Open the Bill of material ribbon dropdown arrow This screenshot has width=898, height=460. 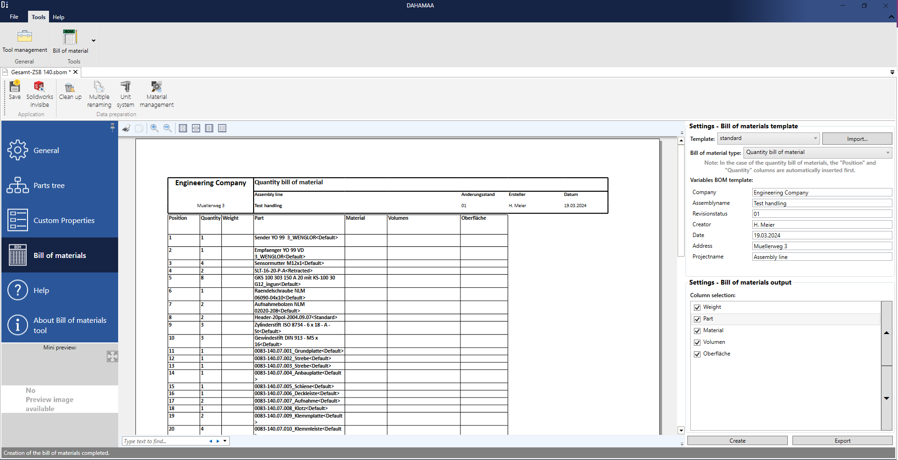93,41
